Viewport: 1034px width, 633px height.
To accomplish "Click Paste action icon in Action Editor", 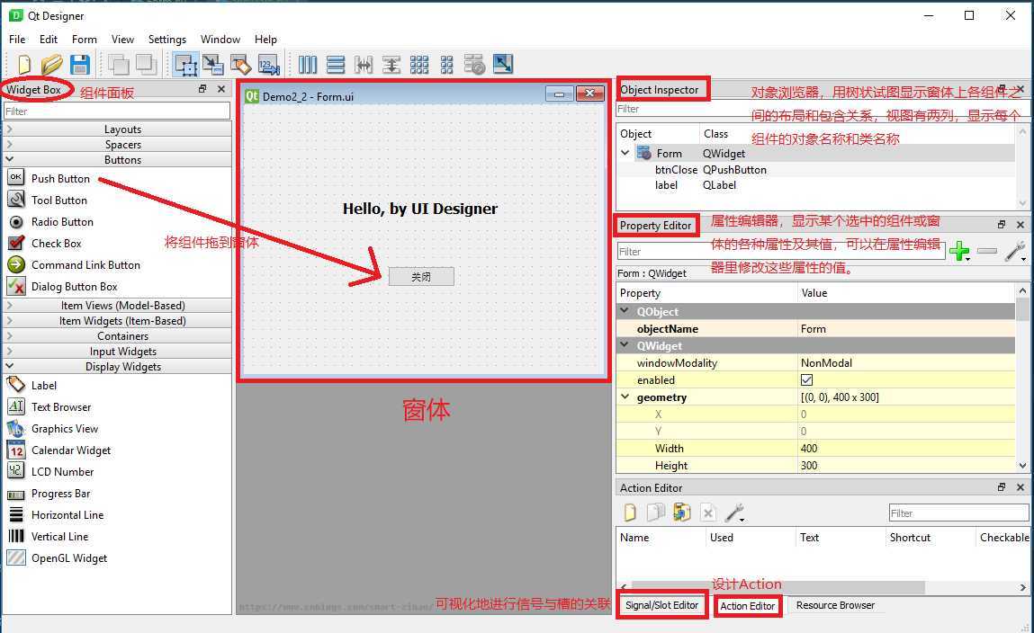I will coord(681,513).
